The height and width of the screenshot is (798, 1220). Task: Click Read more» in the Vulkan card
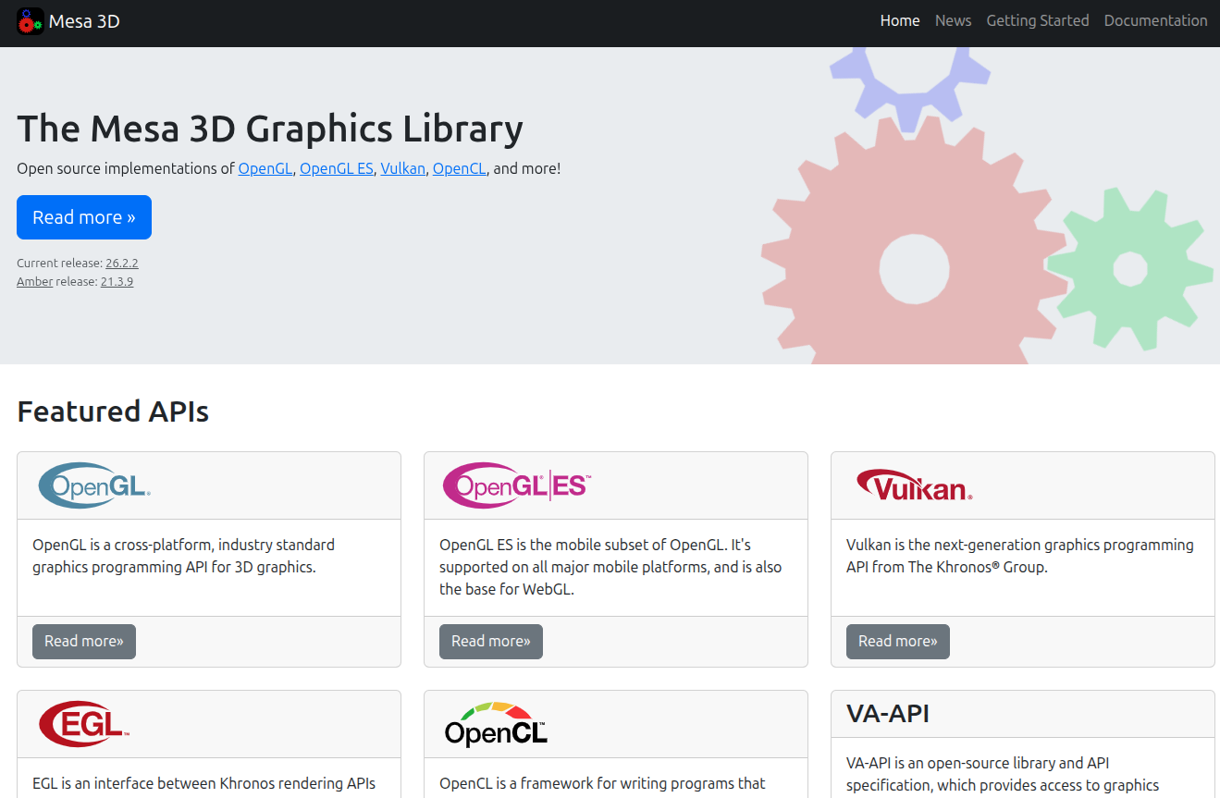click(x=898, y=642)
